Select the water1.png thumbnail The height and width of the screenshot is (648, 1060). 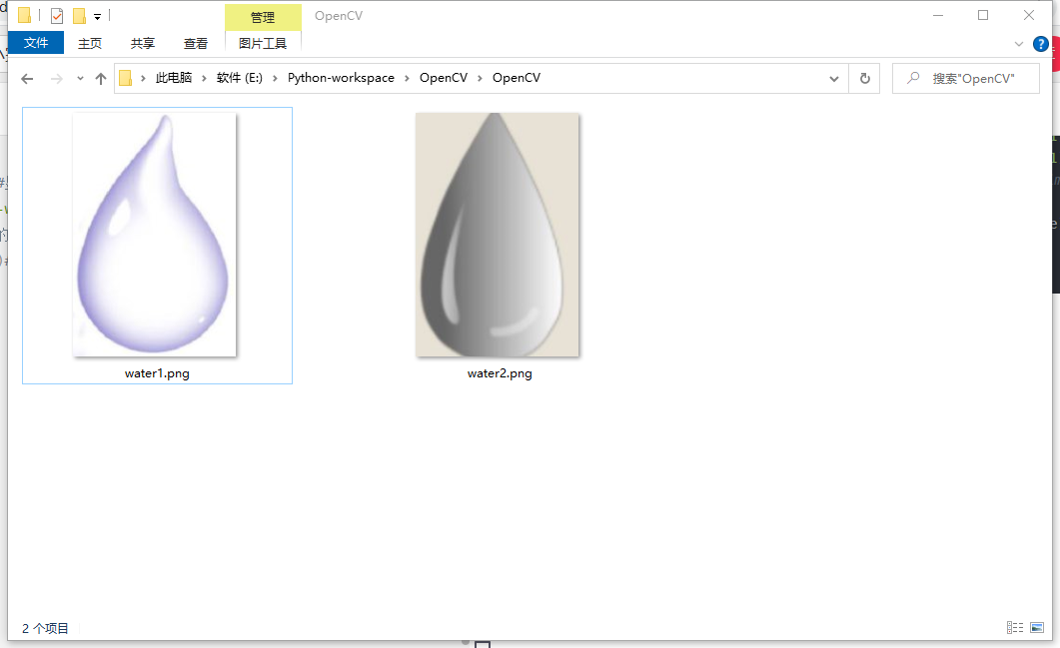tap(155, 235)
